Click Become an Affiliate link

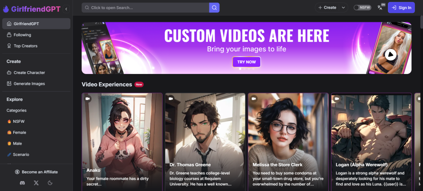point(36,172)
